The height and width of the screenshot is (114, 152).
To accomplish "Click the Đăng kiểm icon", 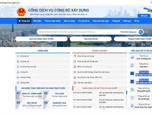I will point(18,83).
